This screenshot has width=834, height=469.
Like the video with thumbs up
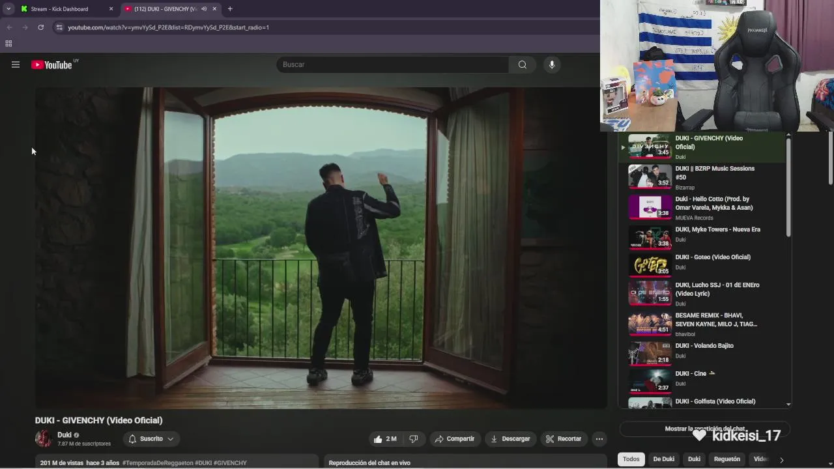click(386, 439)
